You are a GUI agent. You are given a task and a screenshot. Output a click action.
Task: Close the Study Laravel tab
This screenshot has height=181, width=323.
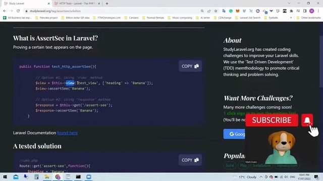[x=49, y=4]
